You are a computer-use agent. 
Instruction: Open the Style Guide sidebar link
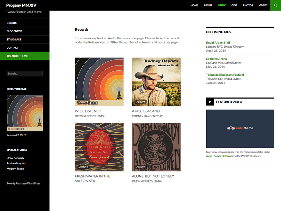(x=14, y=40)
